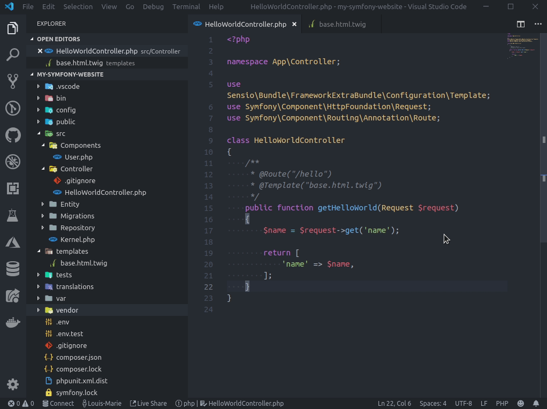Expand the vendor folder
This screenshot has width=547, height=409.
[39, 310]
